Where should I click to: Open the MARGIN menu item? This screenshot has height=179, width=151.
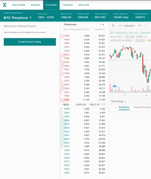tap(35, 5)
